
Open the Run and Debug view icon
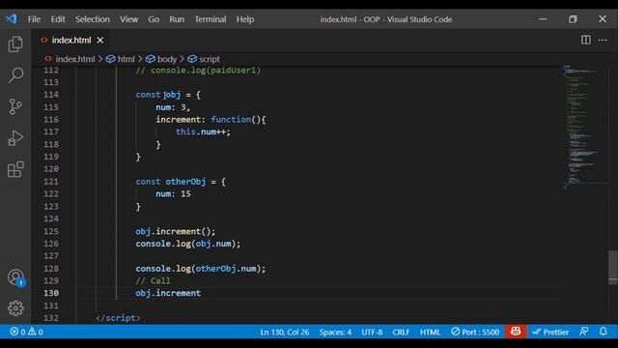(x=15, y=138)
